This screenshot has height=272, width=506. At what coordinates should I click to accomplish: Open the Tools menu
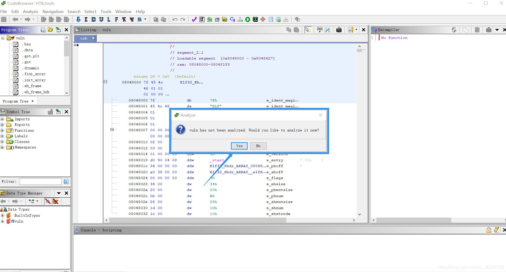(x=106, y=11)
